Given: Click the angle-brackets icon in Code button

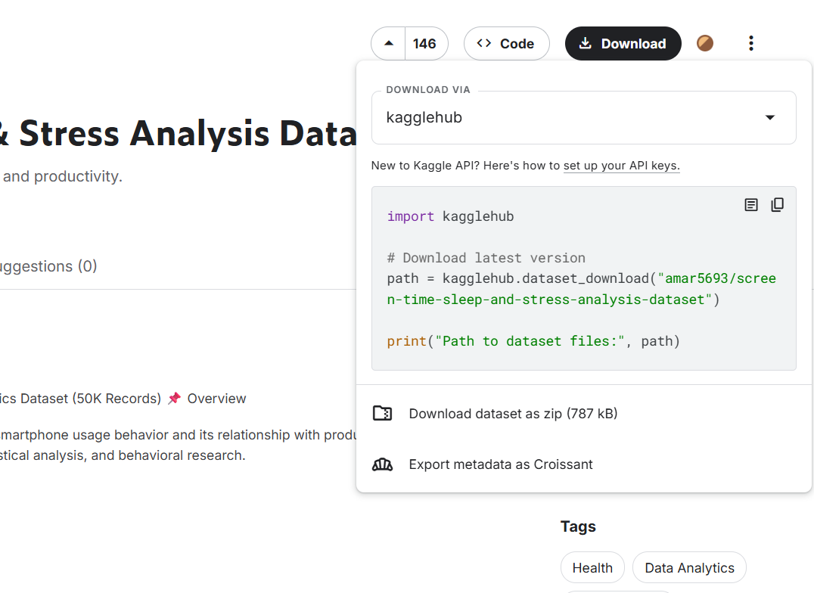Looking at the screenshot, I should (484, 44).
